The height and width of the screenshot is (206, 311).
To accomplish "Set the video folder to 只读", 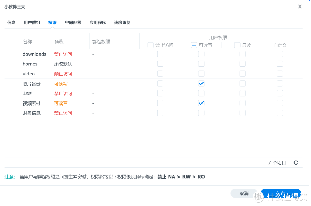I will pos(243,73).
